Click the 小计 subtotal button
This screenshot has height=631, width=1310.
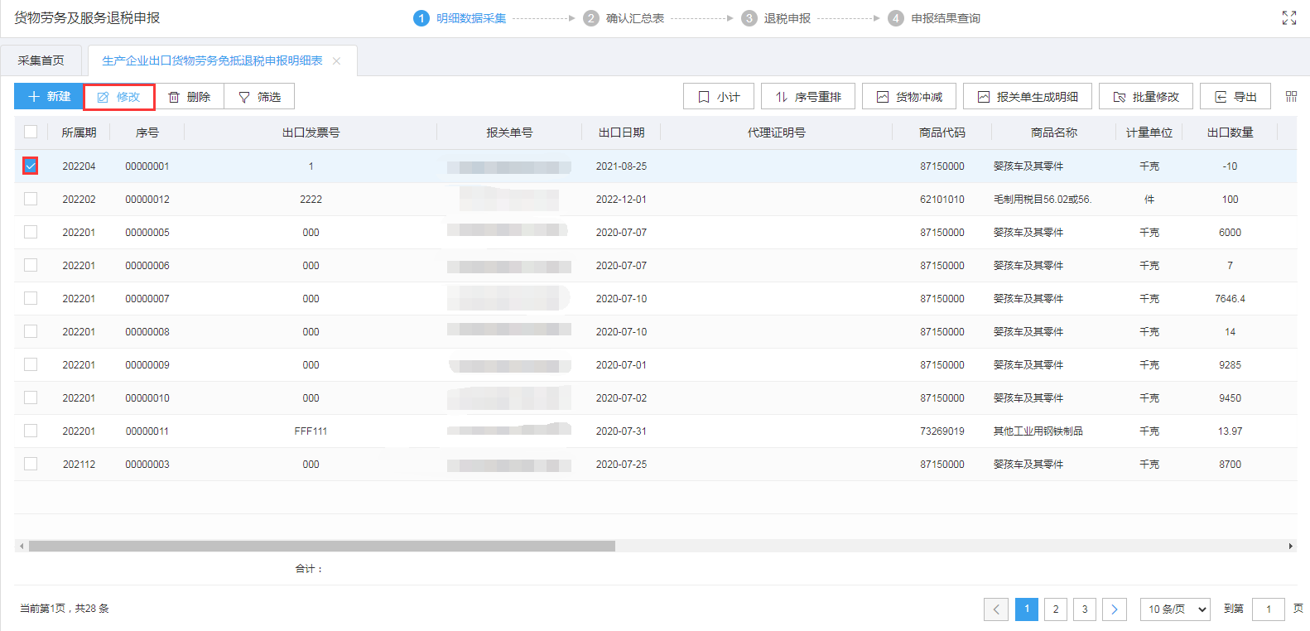point(719,97)
